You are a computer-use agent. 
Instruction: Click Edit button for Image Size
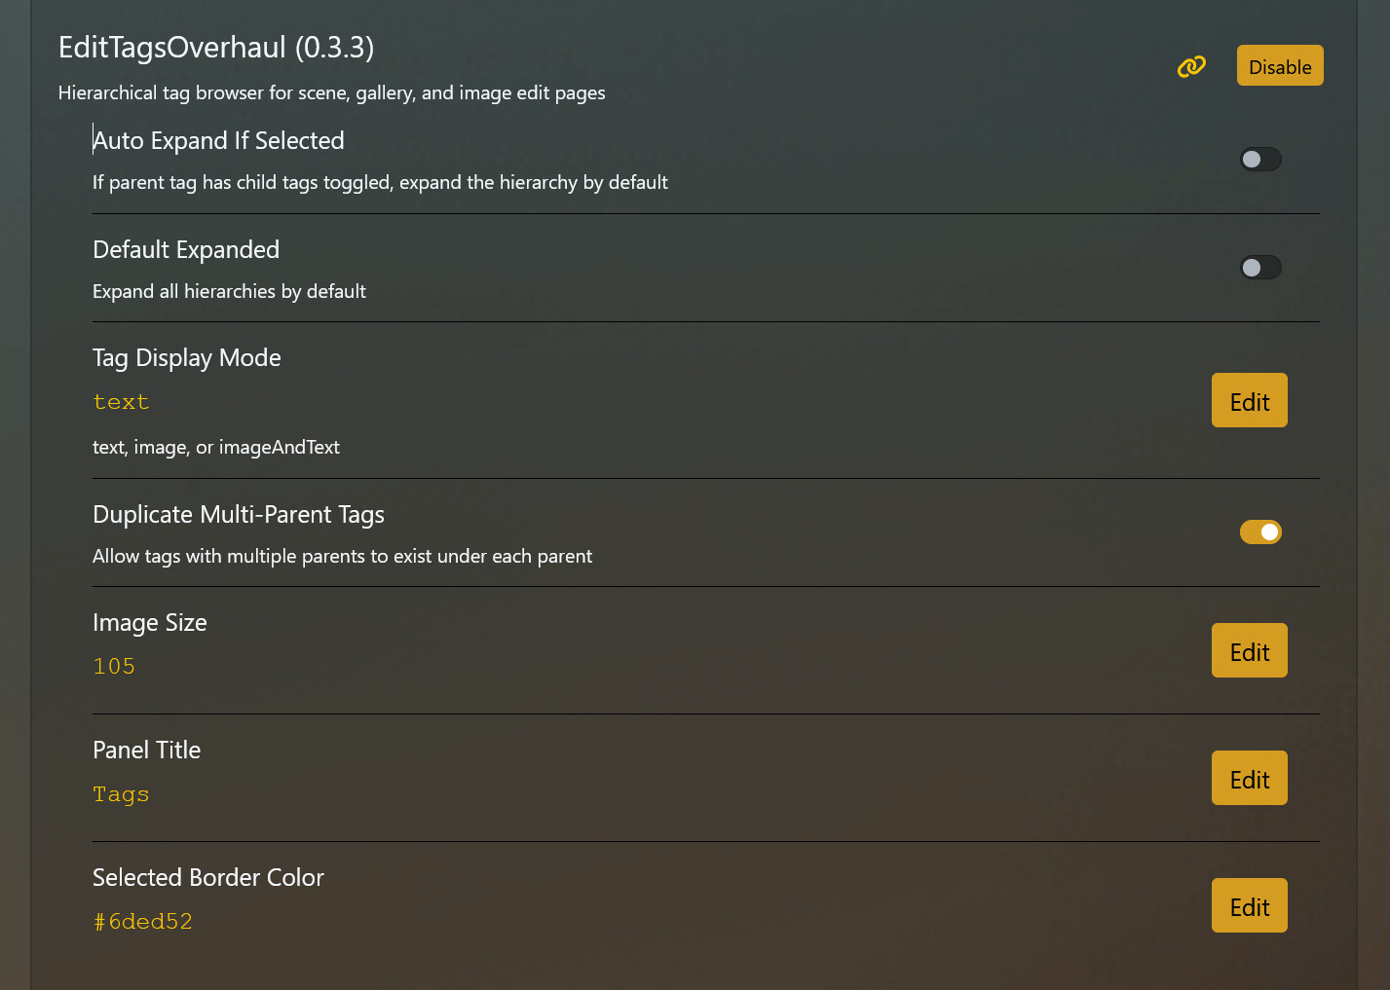(1249, 650)
